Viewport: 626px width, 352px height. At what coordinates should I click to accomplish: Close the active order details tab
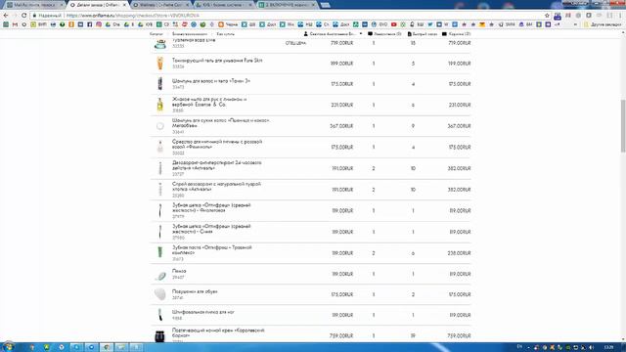[x=124, y=5]
